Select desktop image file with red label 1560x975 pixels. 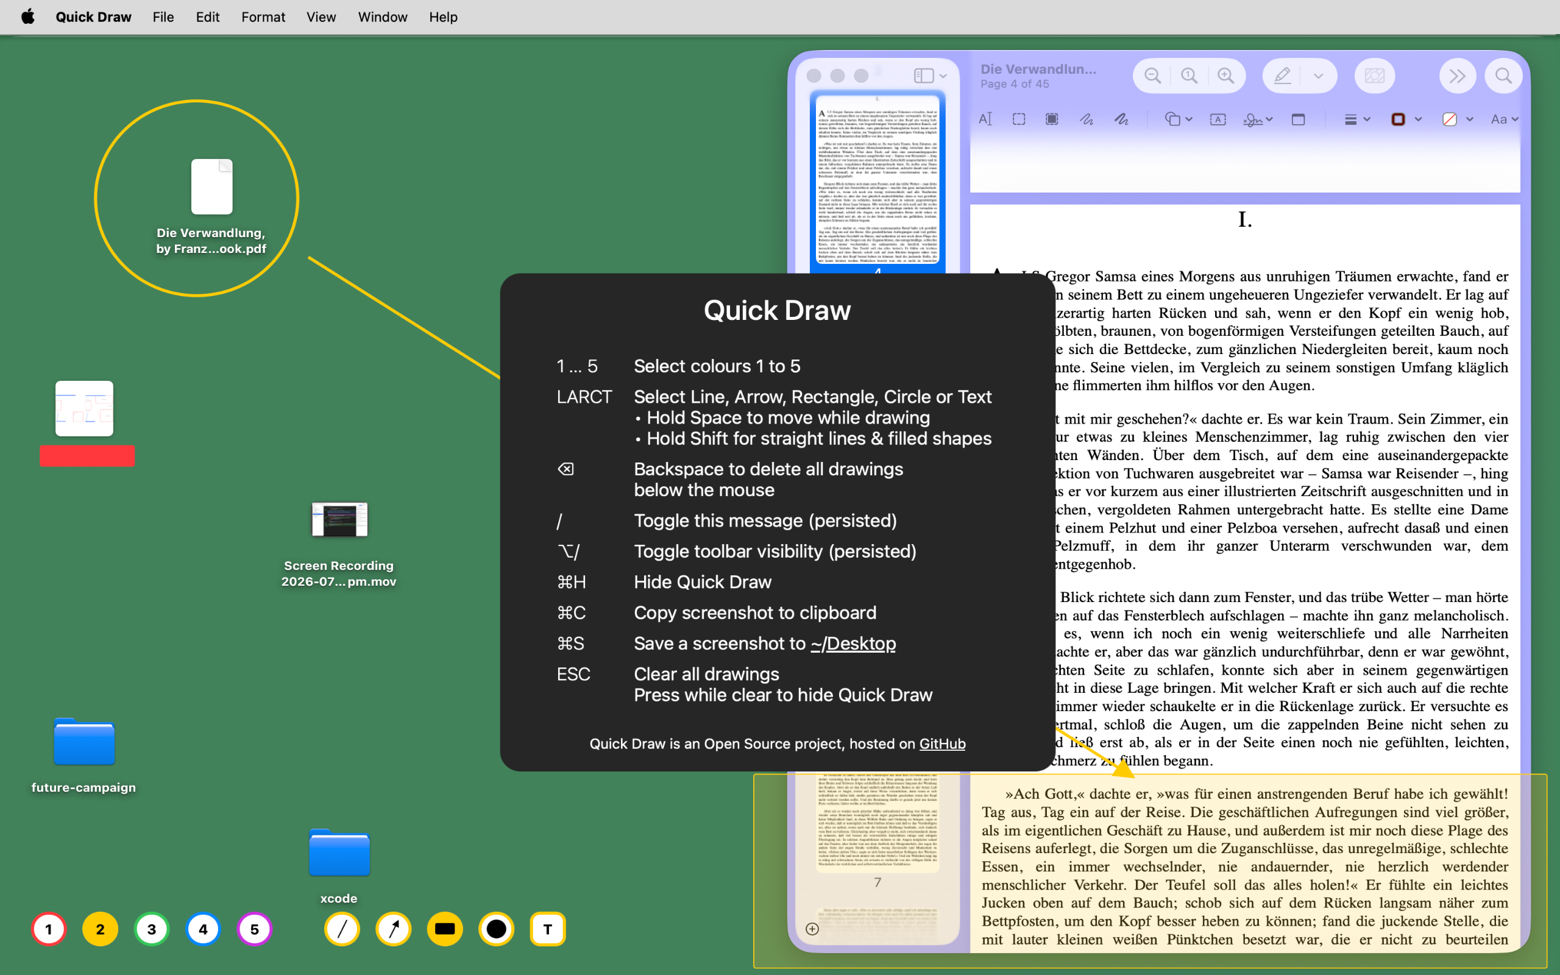(85, 409)
